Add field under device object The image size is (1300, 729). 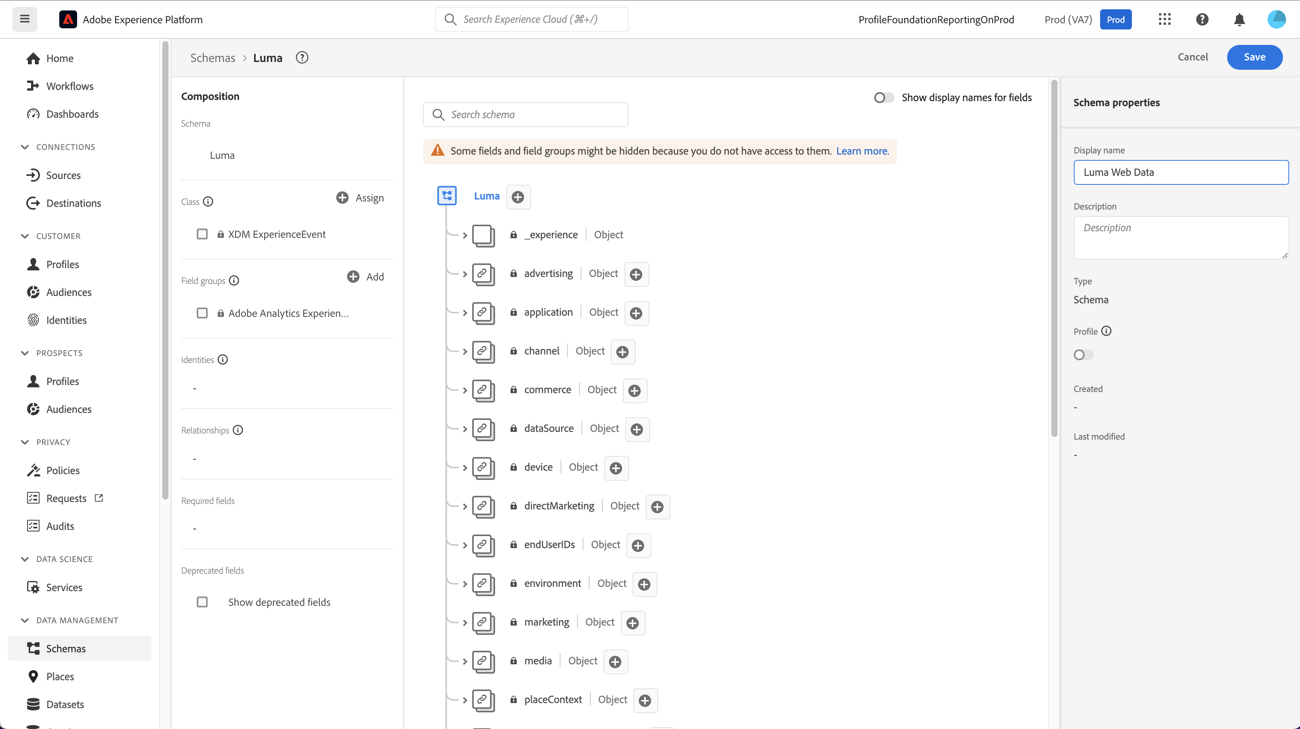coord(616,468)
